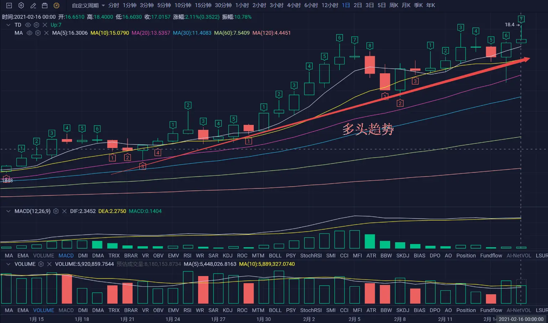Screen dimensions: 548x323
Task: Pick Position in the bottom VOLUME panel row
Action: click(x=466, y=311)
